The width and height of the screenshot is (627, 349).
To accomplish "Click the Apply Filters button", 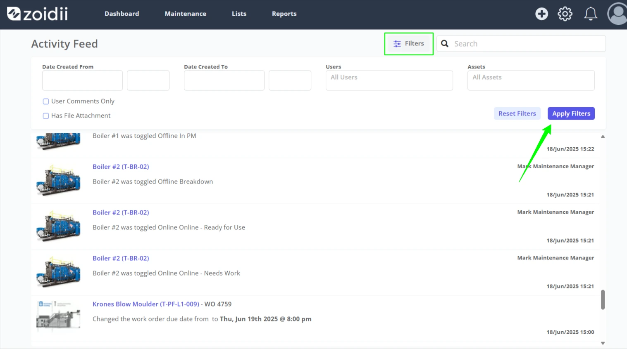I will [571, 113].
